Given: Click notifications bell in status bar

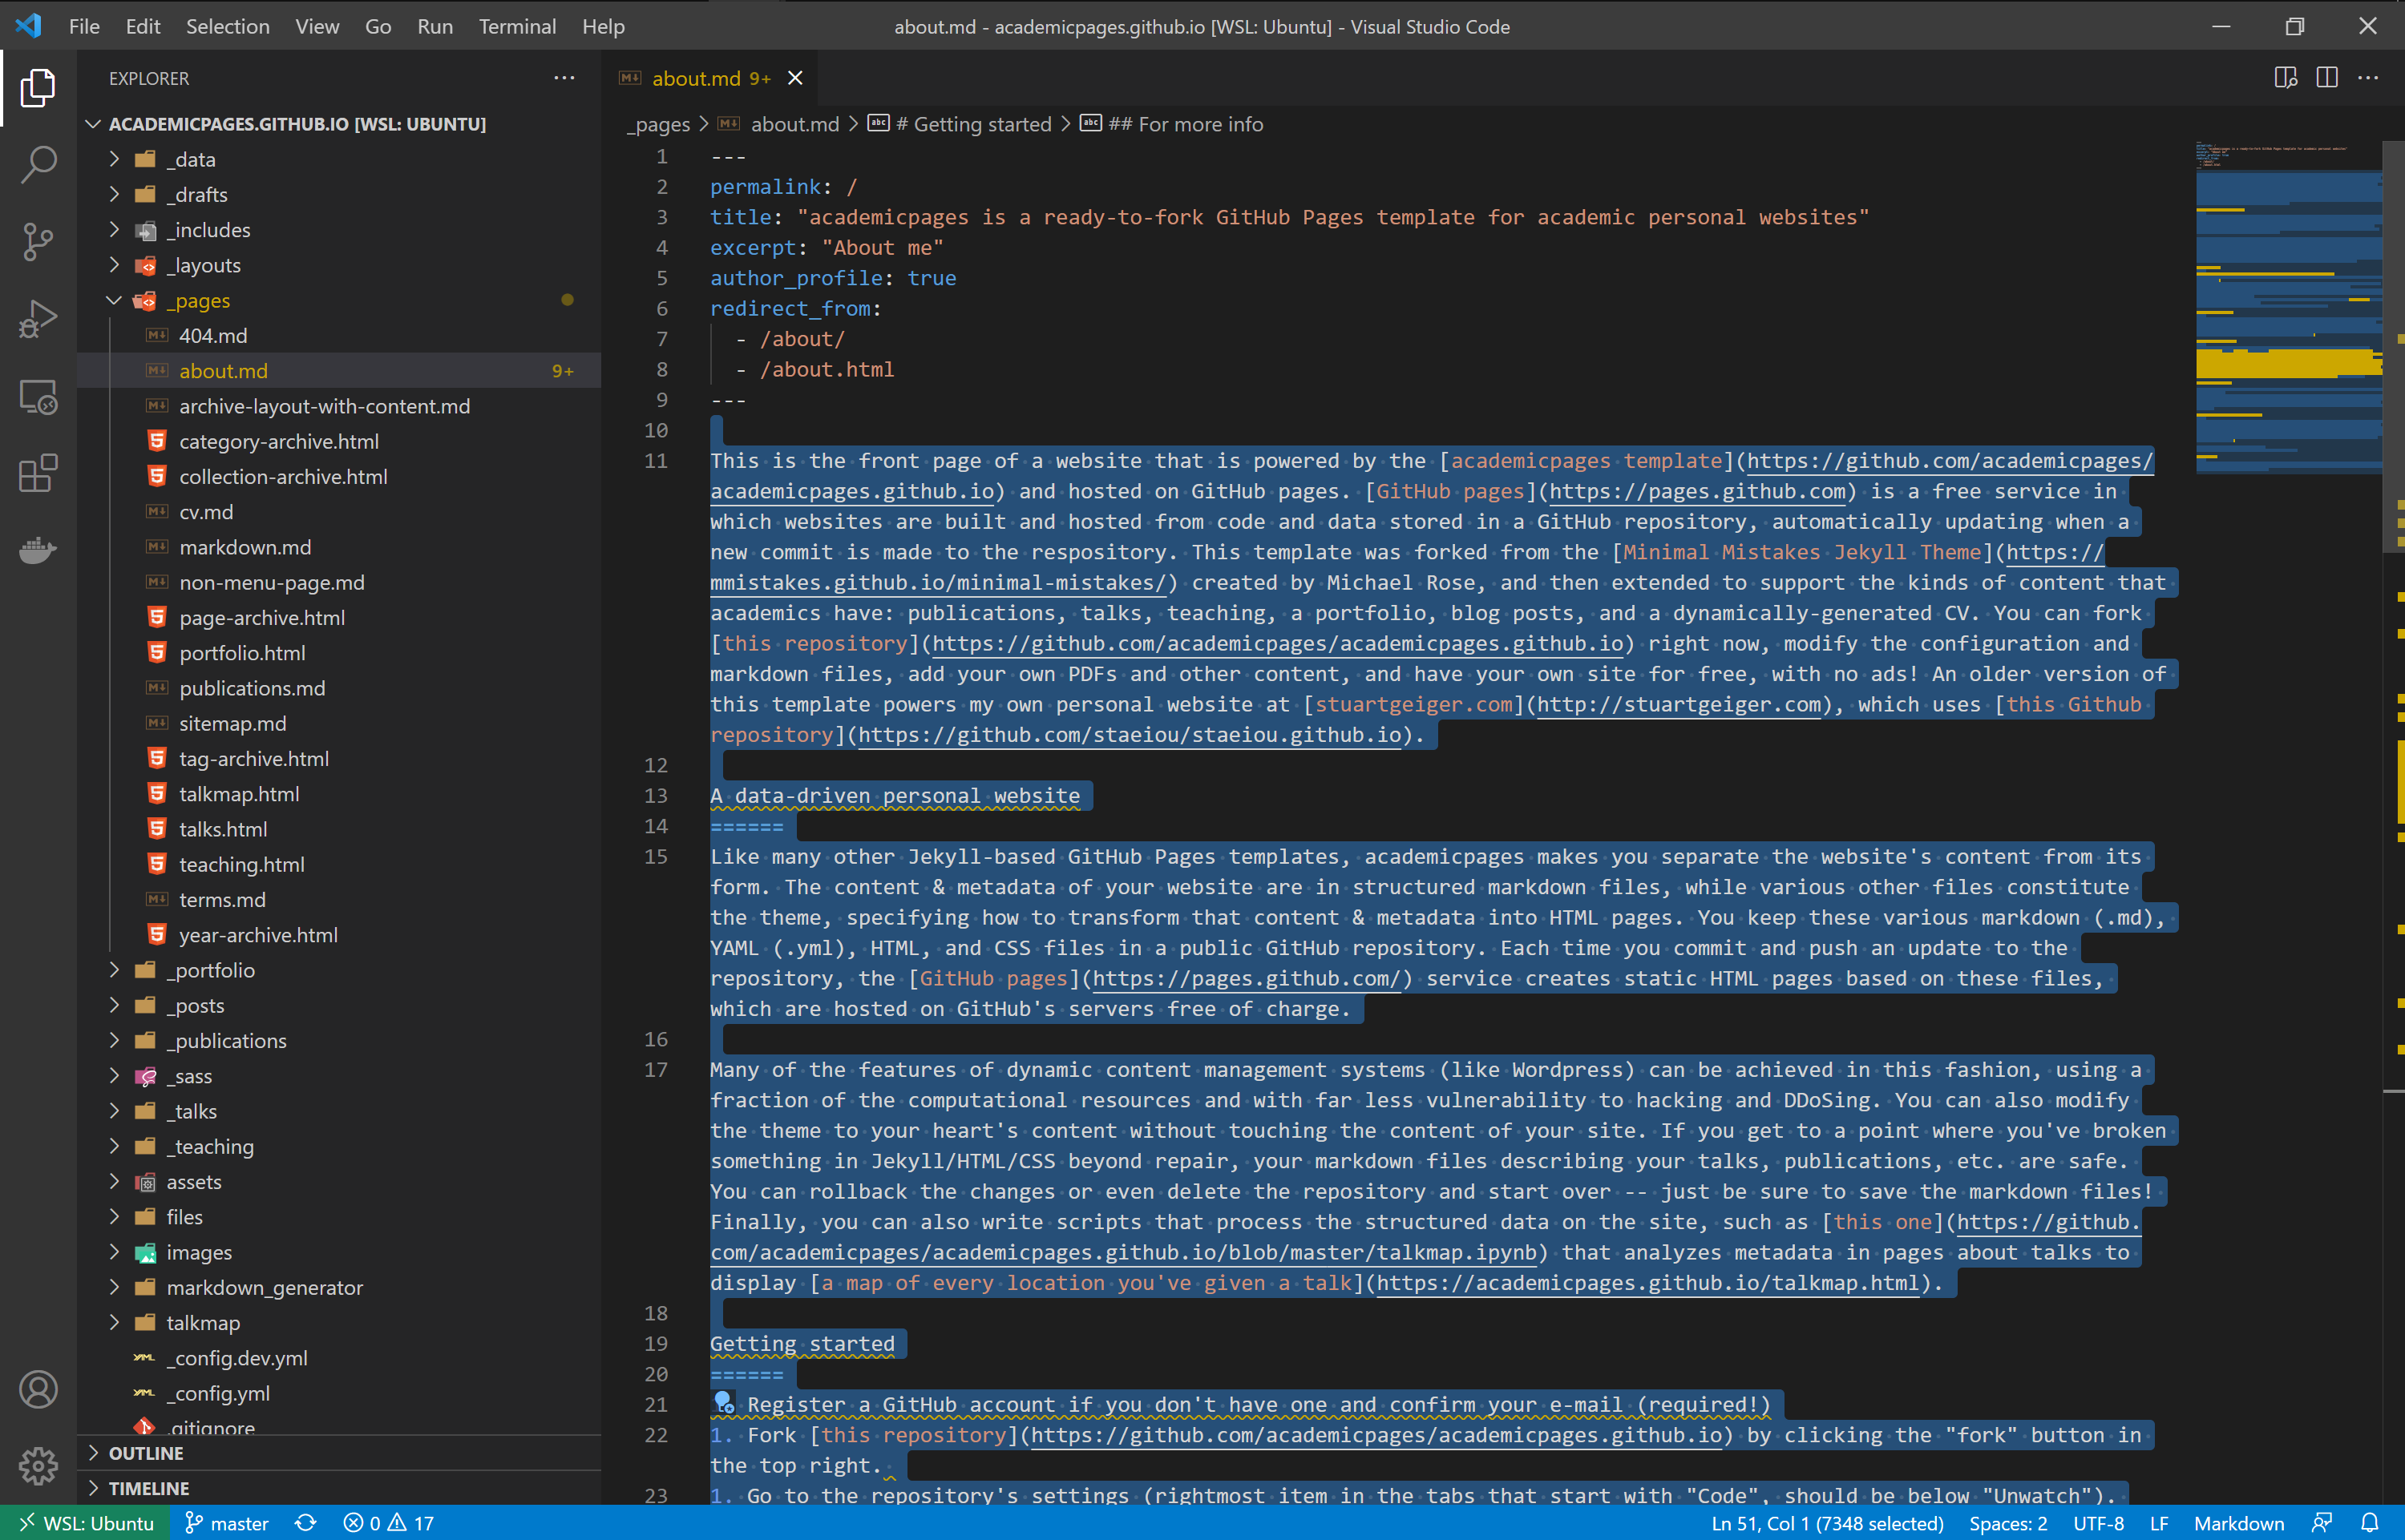Looking at the screenshot, I should click(2370, 1523).
